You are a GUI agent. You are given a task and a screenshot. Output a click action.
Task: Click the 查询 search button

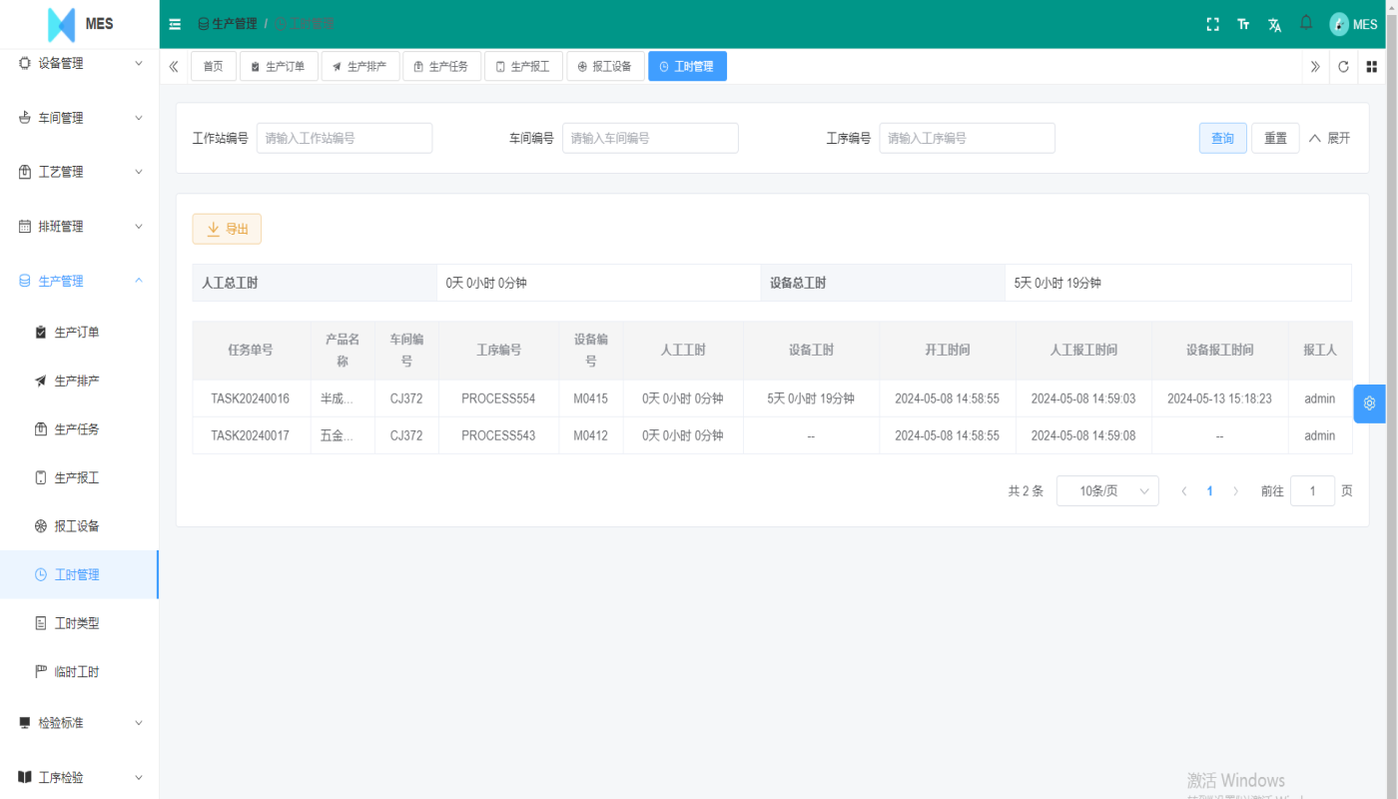click(x=1223, y=138)
